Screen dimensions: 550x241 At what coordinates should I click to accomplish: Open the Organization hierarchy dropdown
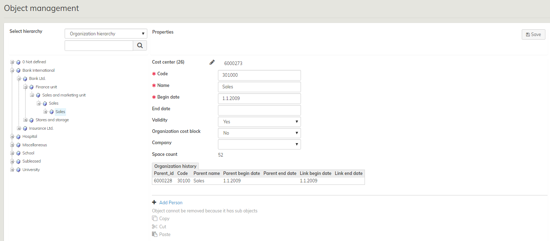[106, 34]
